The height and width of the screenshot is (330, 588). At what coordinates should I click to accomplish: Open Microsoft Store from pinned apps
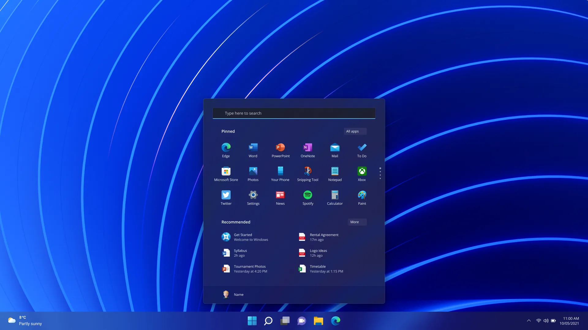[226, 174]
